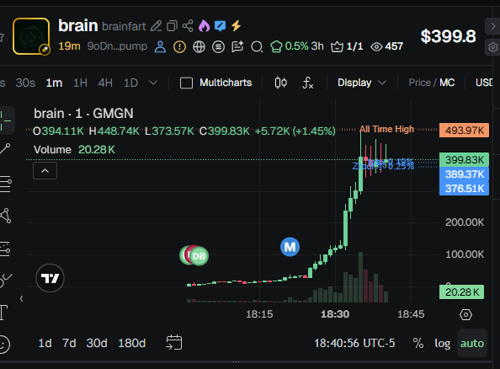Click the note with sparkle icon

[x=237, y=46]
